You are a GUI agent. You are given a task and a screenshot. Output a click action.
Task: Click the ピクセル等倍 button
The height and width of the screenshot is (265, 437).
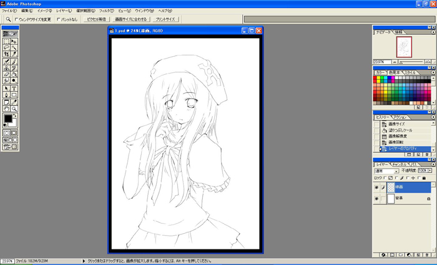pos(96,19)
